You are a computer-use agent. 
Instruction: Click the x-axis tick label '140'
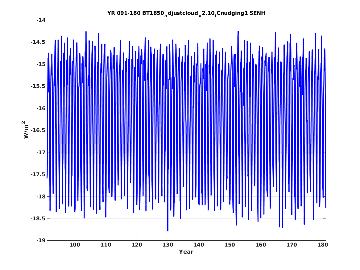pos(199,245)
